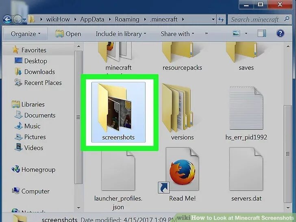Click the blue Help question mark icon
The image size is (296, 222).
click(280, 33)
